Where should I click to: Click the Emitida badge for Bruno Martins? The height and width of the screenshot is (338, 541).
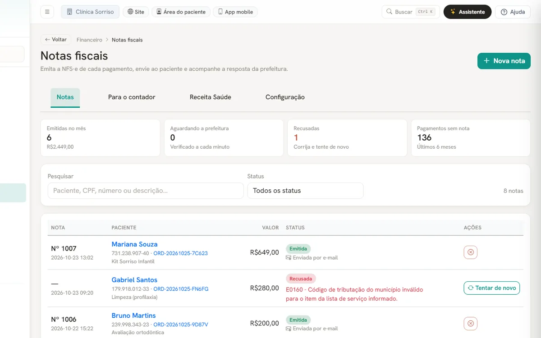[x=298, y=320]
